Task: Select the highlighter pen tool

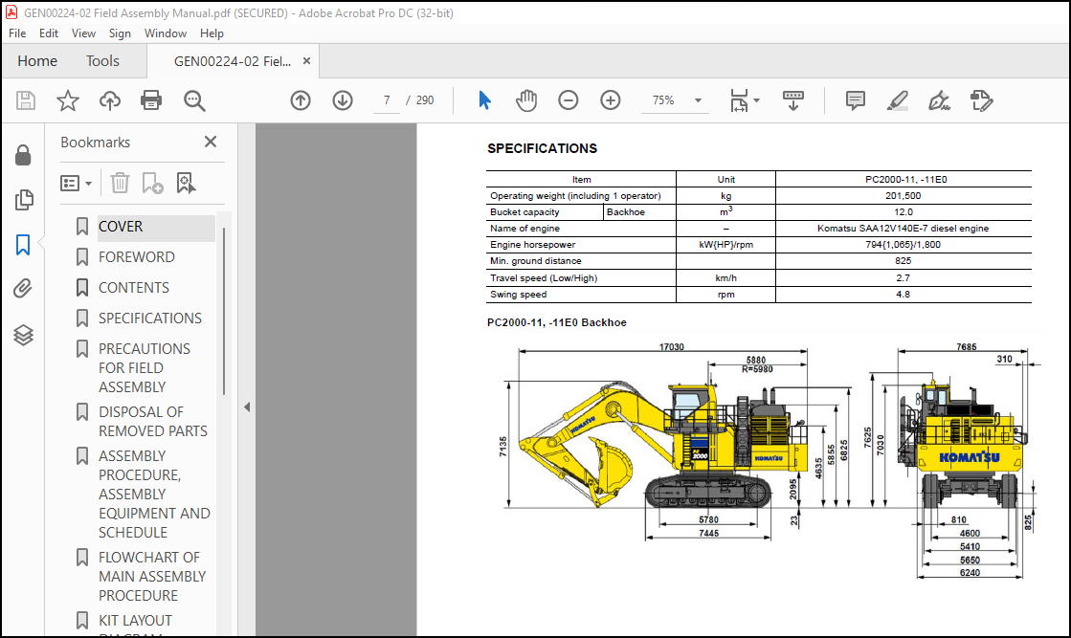Action: pyautogui.click(x=897, y=100)
